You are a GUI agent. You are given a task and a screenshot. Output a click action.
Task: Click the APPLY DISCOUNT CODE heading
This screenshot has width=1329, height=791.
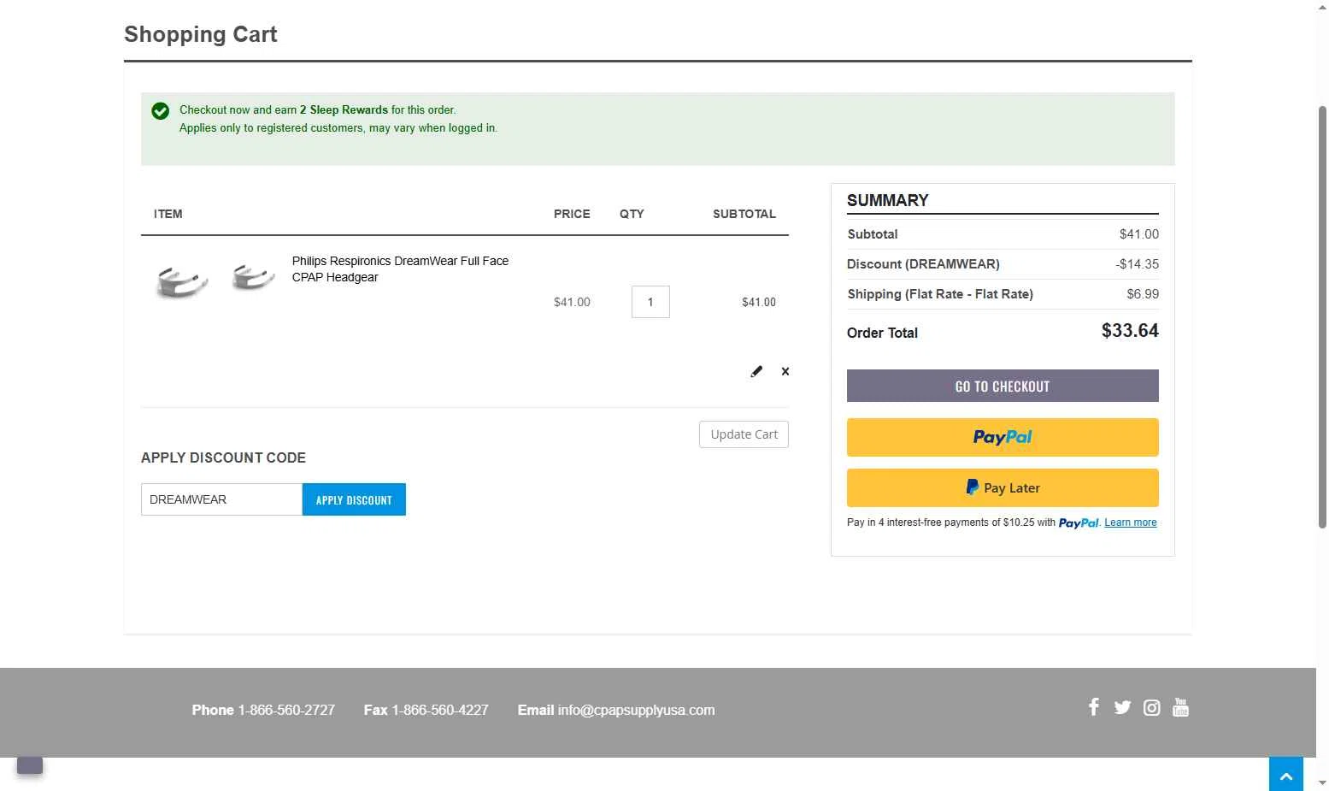[223, 457]
